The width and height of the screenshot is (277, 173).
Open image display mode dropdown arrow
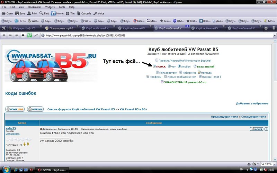258,164
